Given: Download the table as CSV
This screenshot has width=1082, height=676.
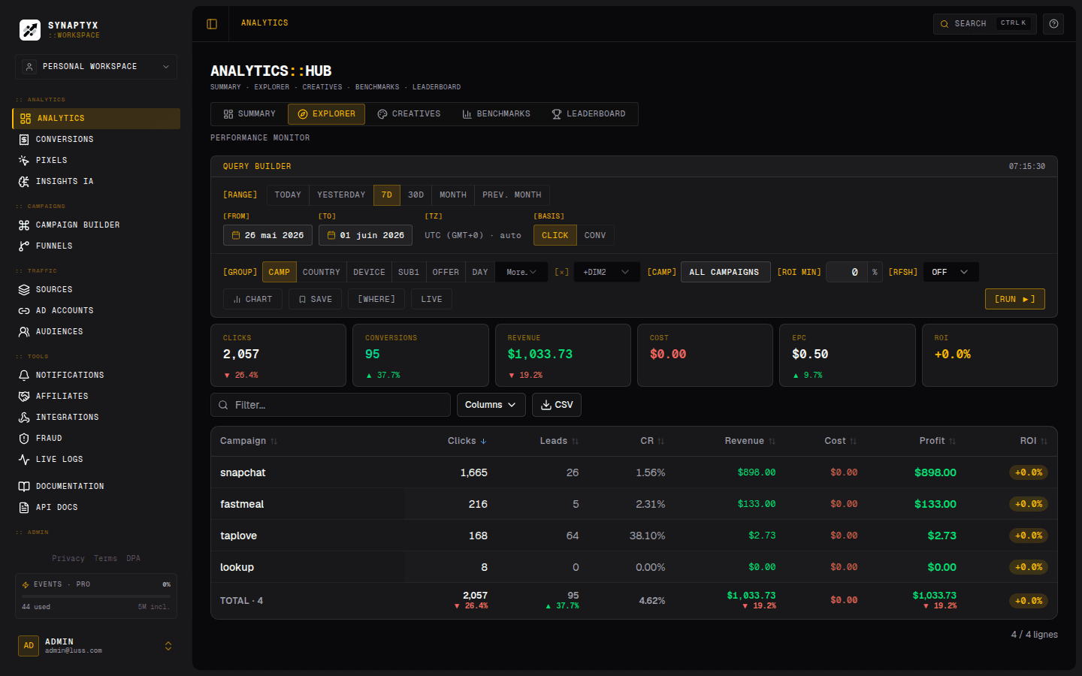Looking at the screenshot, I should [x=557, y=405].
